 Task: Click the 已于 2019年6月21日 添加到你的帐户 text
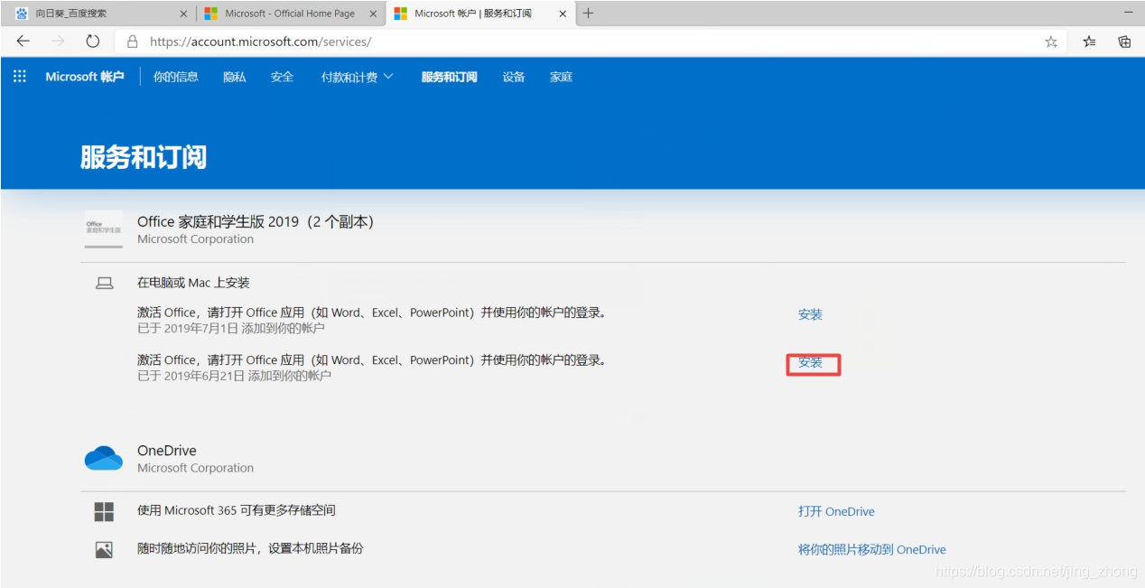point(235,376)
